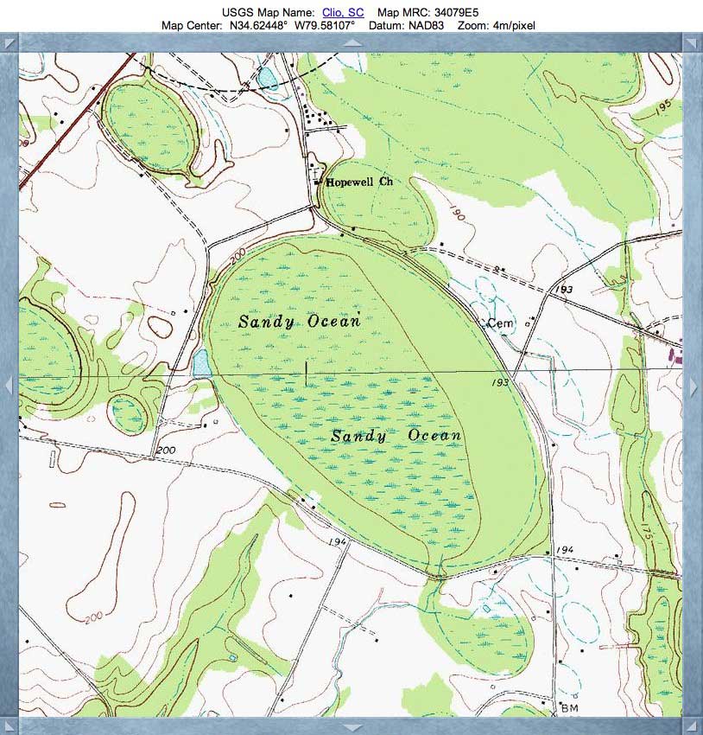Pan map north with top center arrow

[352, 43]
